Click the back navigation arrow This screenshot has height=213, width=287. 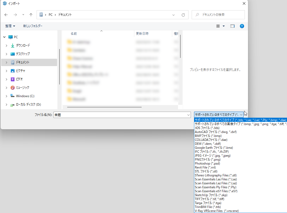coord(6,15)
